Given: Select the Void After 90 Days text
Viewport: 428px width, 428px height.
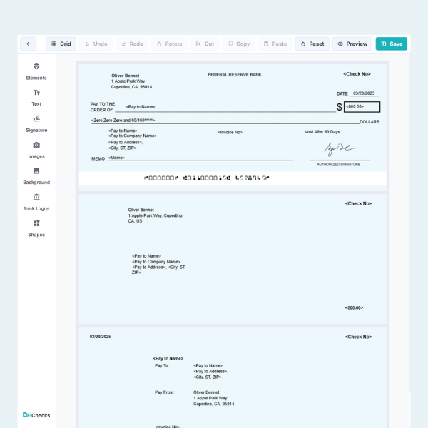Looking at the screenshot, I should (322, 132).
